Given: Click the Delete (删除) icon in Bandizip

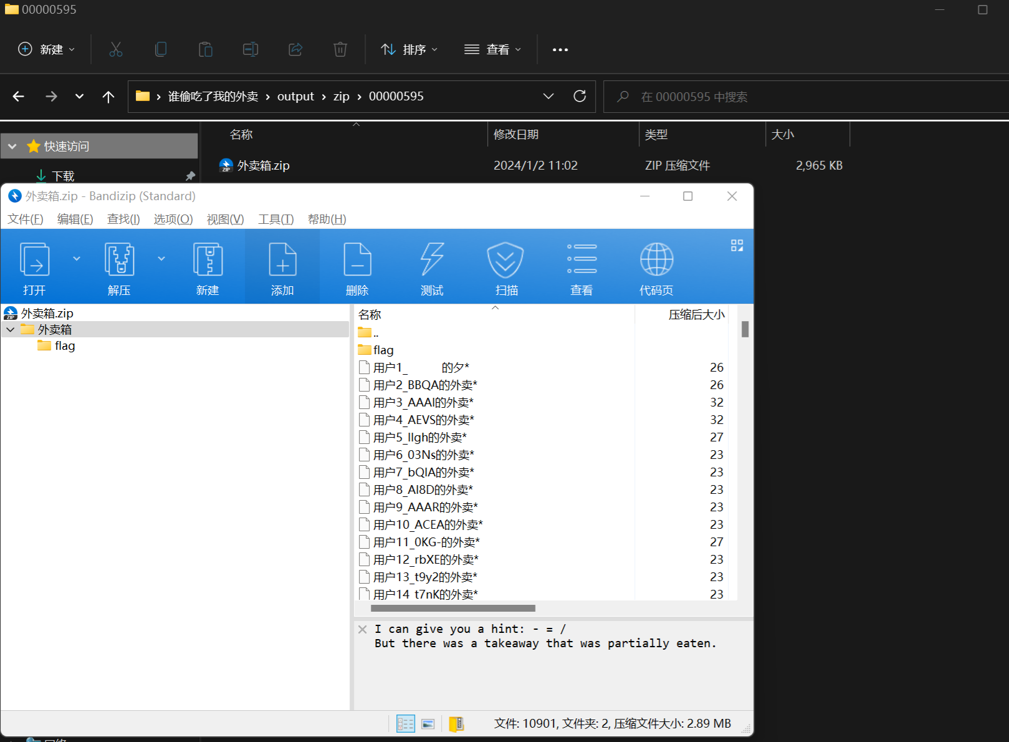Looking at the screenshot, I should pos(357,259).
